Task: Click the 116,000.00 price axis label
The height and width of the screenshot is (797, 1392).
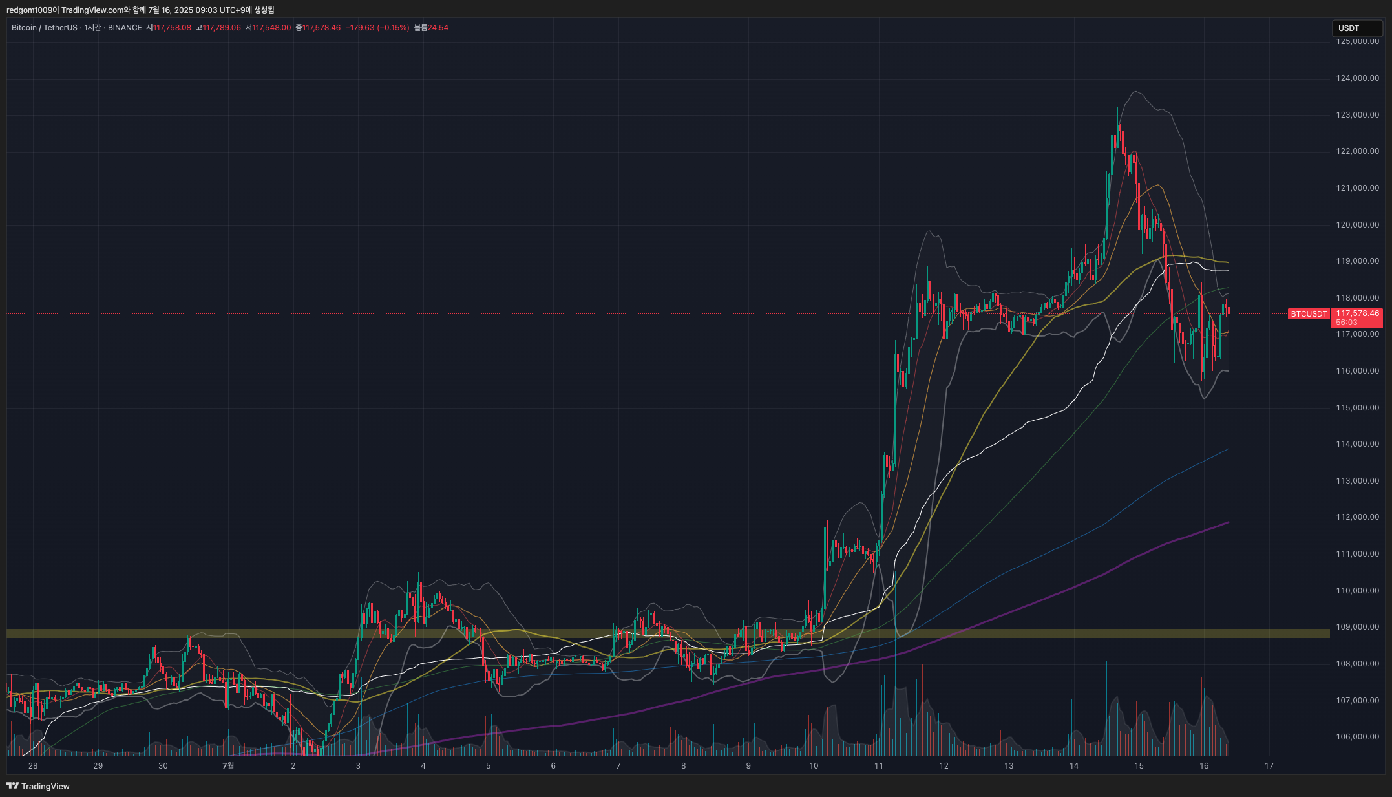Action: point(1358,371)
